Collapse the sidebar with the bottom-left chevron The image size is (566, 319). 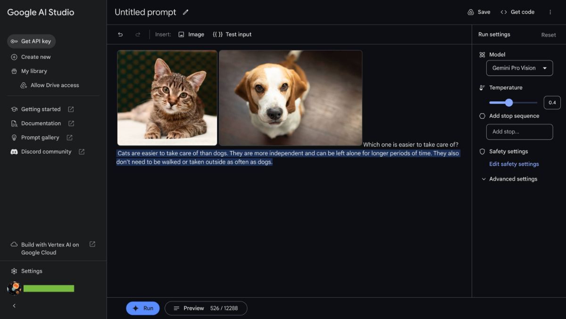pos(13,305)
